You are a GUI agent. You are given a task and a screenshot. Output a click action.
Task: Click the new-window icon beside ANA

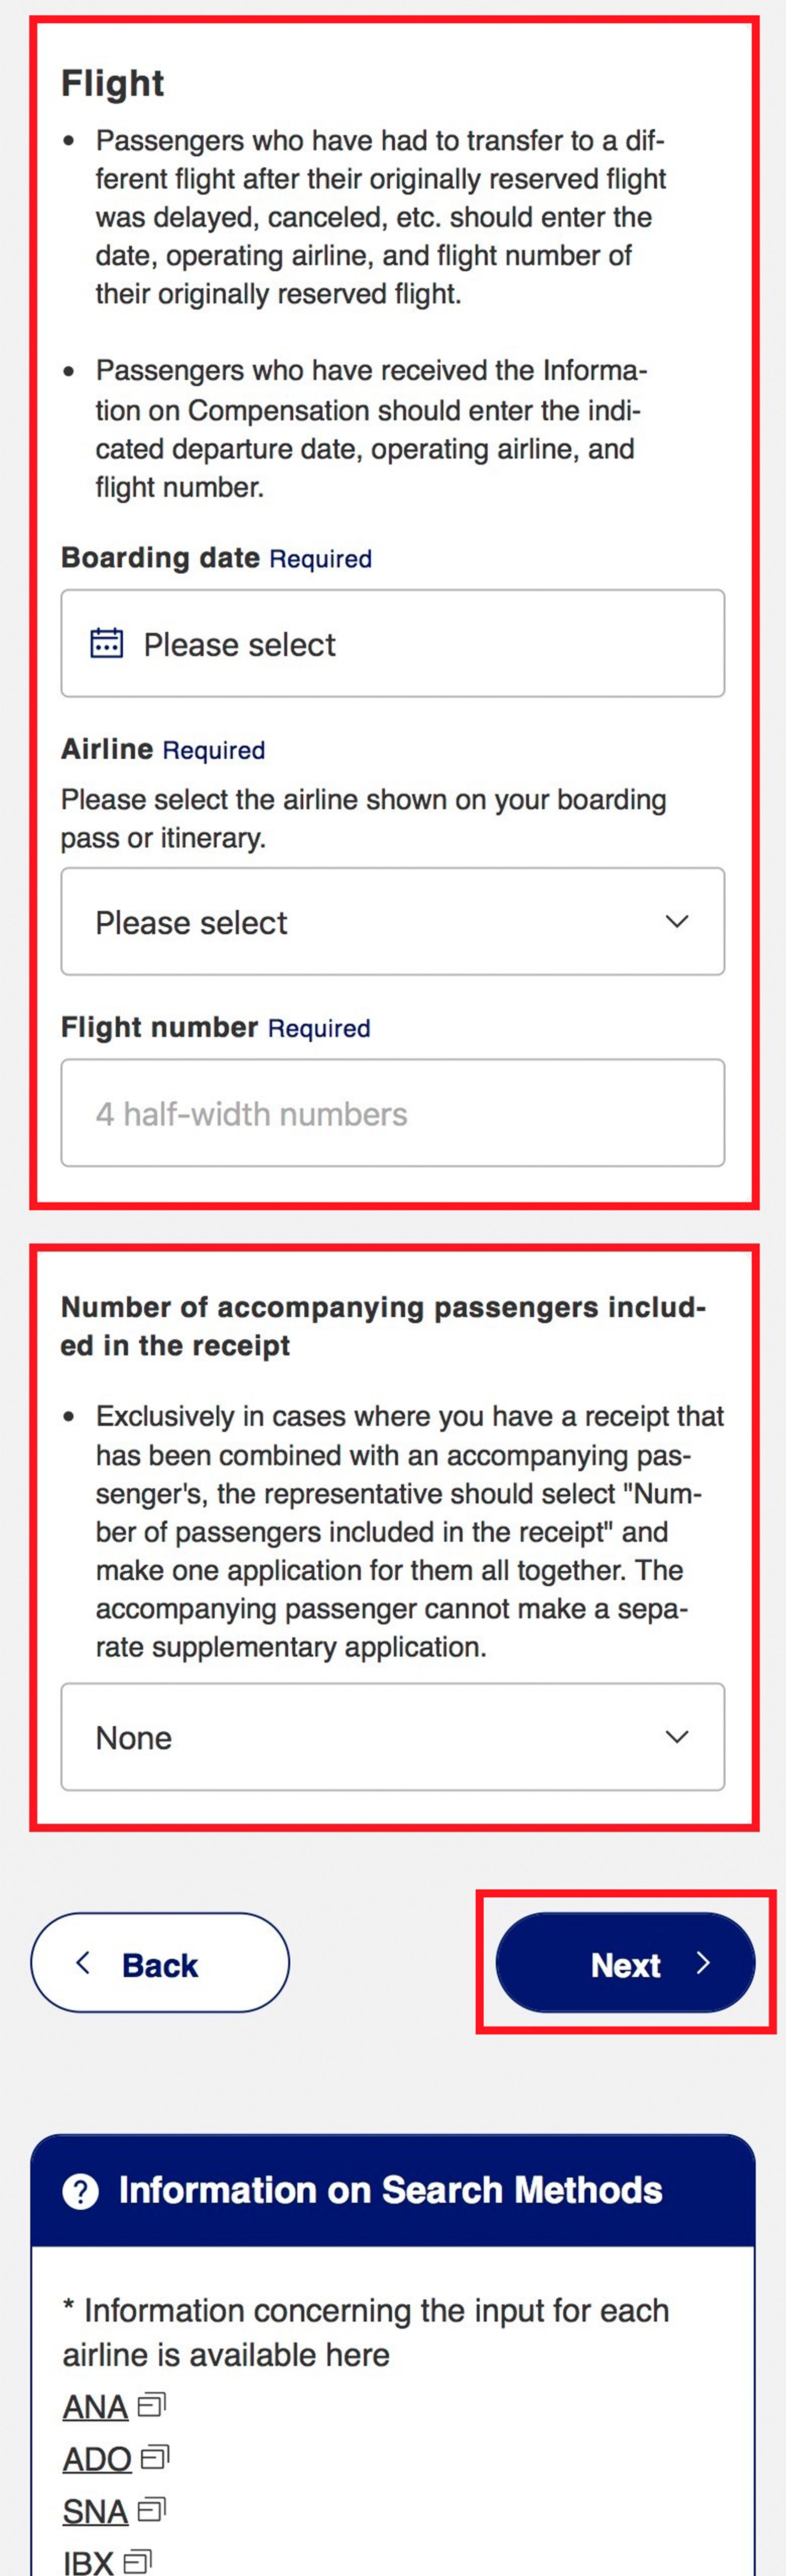[152, 2405]
